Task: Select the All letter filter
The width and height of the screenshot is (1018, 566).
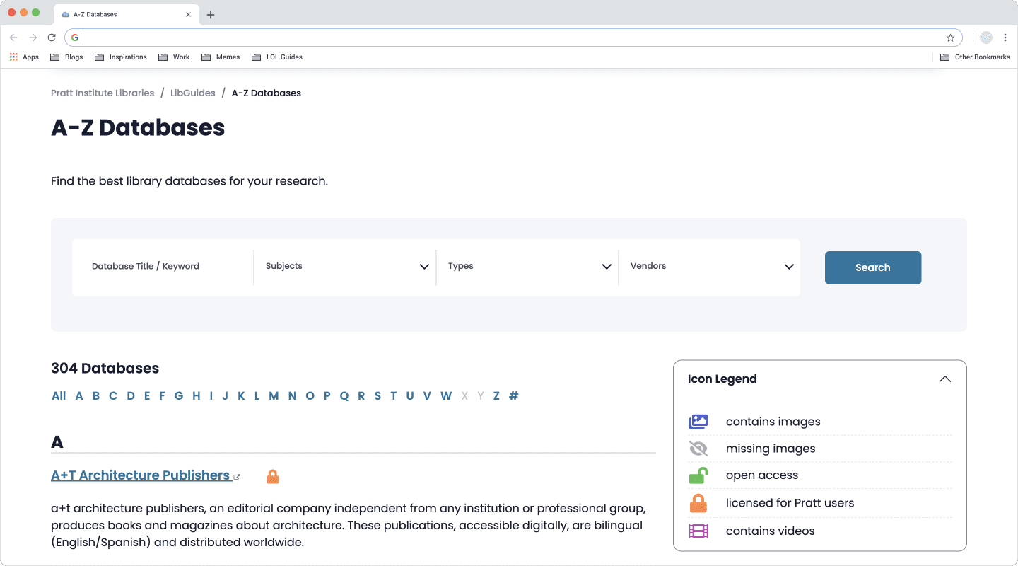Action: tap(59, 395)
